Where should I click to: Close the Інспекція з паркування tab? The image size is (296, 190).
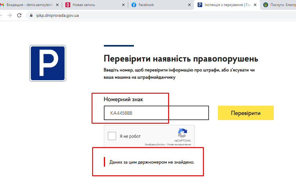(255, 5)
